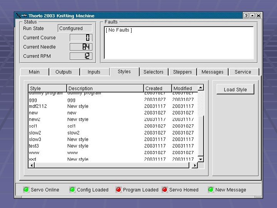The image size is (277, 208).
Task: Click the Program Loaded red indicator
Action: point(118,190)
